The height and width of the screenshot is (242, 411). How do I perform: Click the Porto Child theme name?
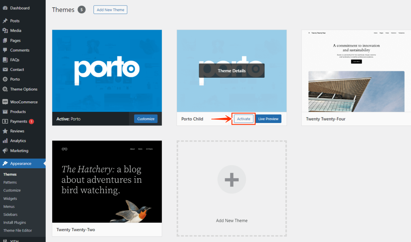click(x=192, y=119)
